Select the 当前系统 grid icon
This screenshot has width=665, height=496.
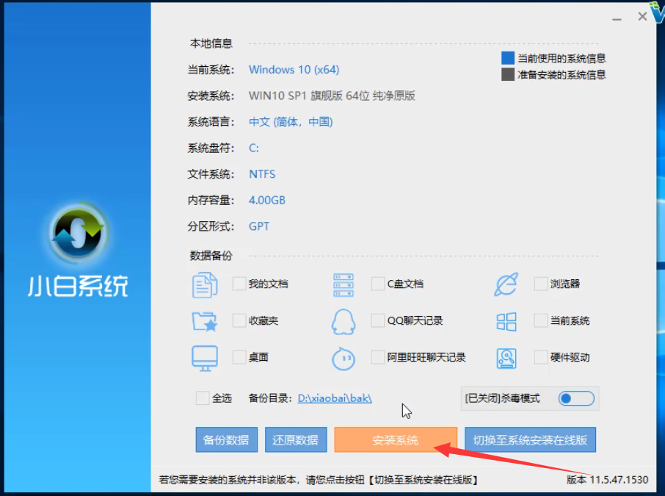(x=506, y=321)
